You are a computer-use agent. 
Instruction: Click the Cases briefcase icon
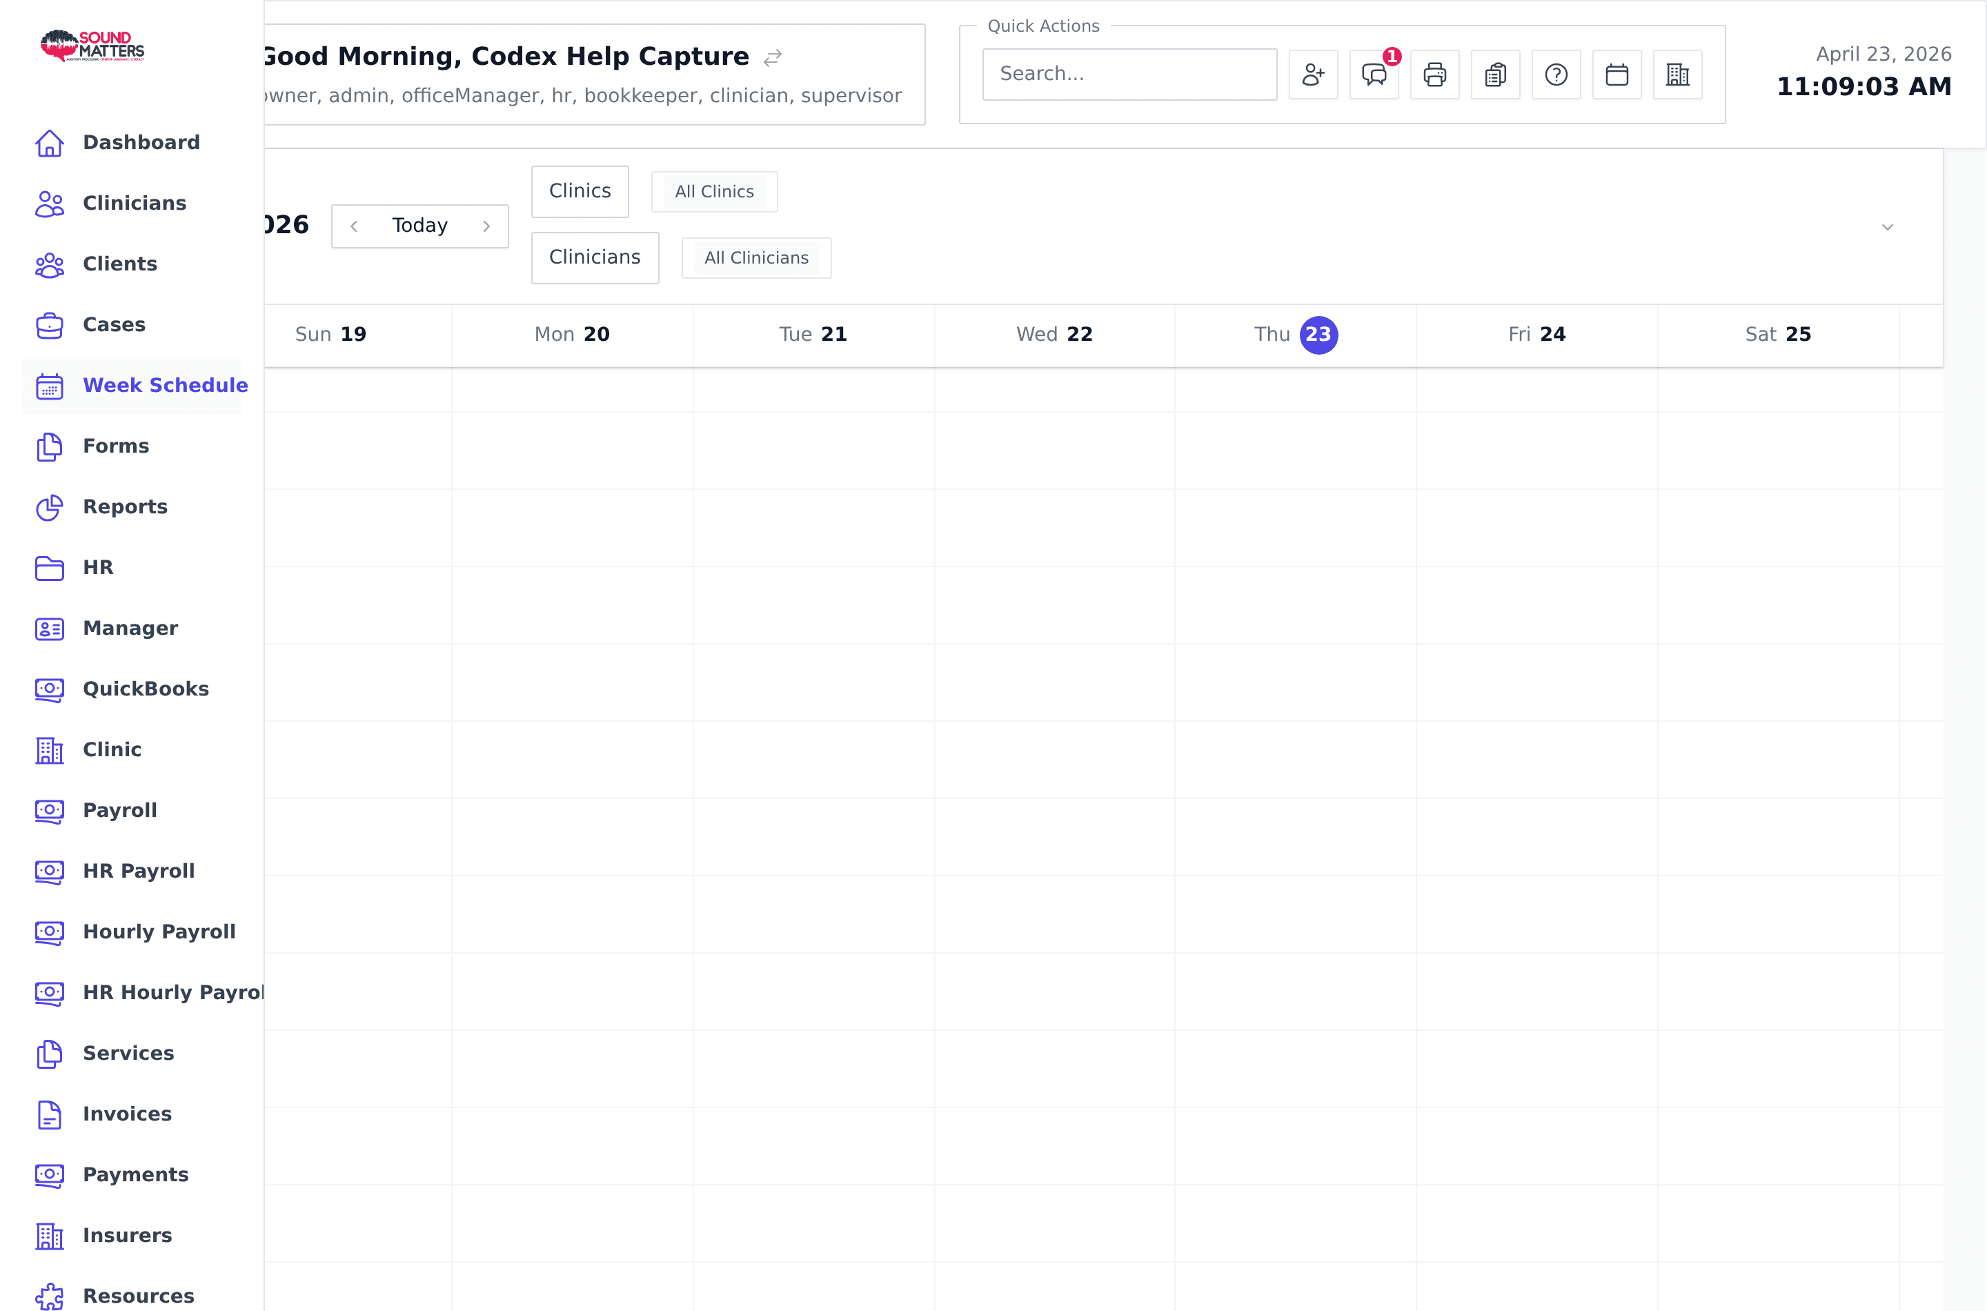tap(49, 325)
